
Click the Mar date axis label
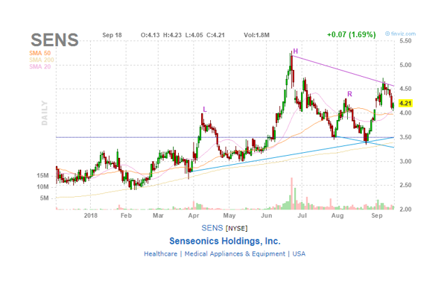(x=159, y=216)
